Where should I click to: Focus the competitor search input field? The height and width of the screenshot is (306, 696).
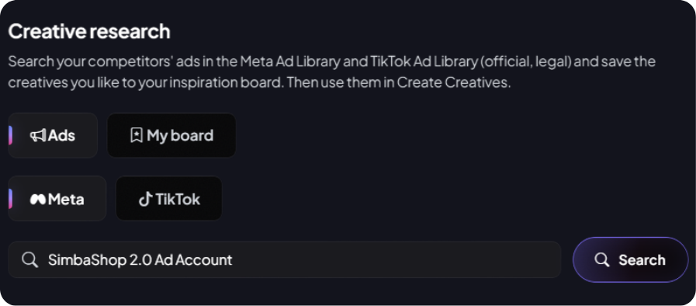click(285, 260)
